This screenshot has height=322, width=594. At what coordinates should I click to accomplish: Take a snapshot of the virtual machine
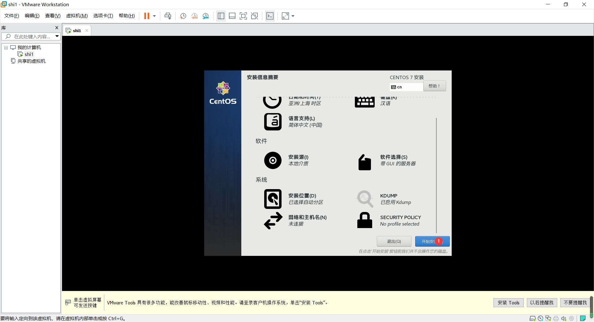(183, 16)
